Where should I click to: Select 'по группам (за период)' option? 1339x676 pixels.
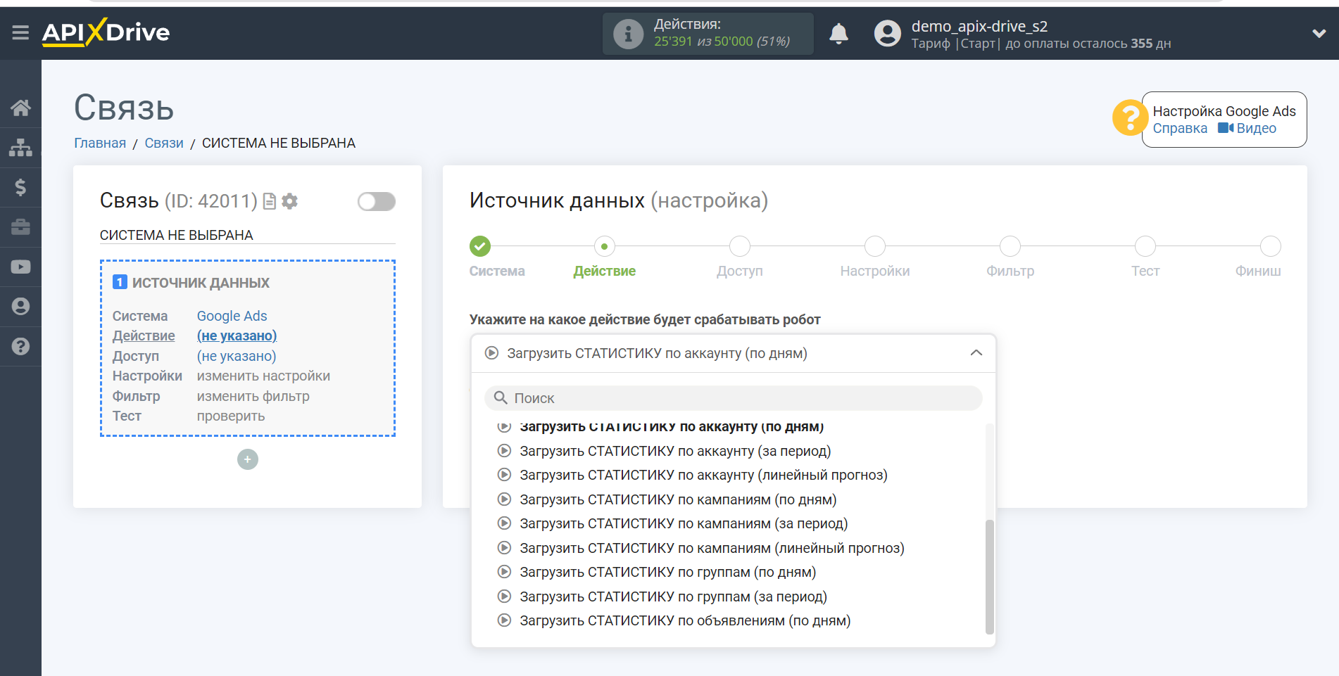click(x=672, y=597)
